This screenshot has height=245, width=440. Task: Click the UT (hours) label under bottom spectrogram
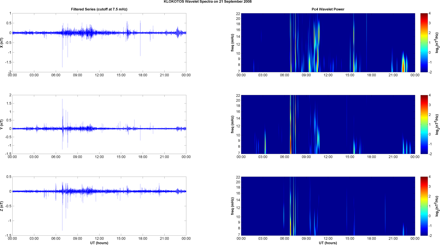(328, 243)
